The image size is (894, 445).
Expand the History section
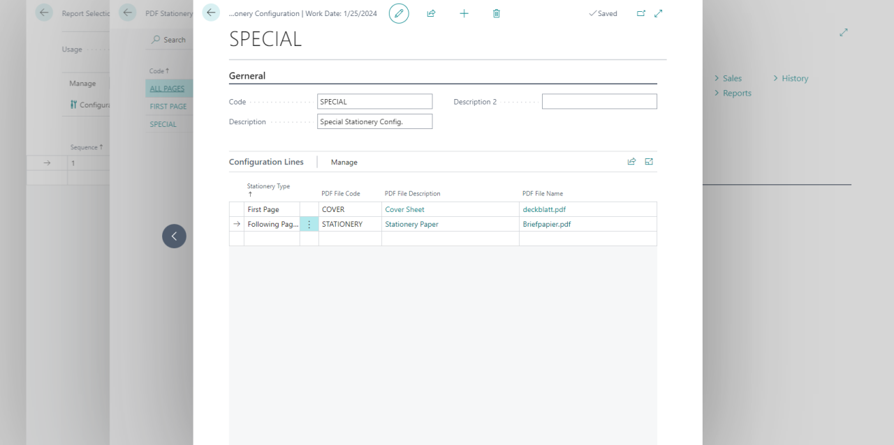pyautogui.click(x=791, y=79)
